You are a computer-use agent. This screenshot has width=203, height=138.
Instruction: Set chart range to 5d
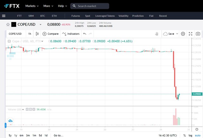pos(40,135)
